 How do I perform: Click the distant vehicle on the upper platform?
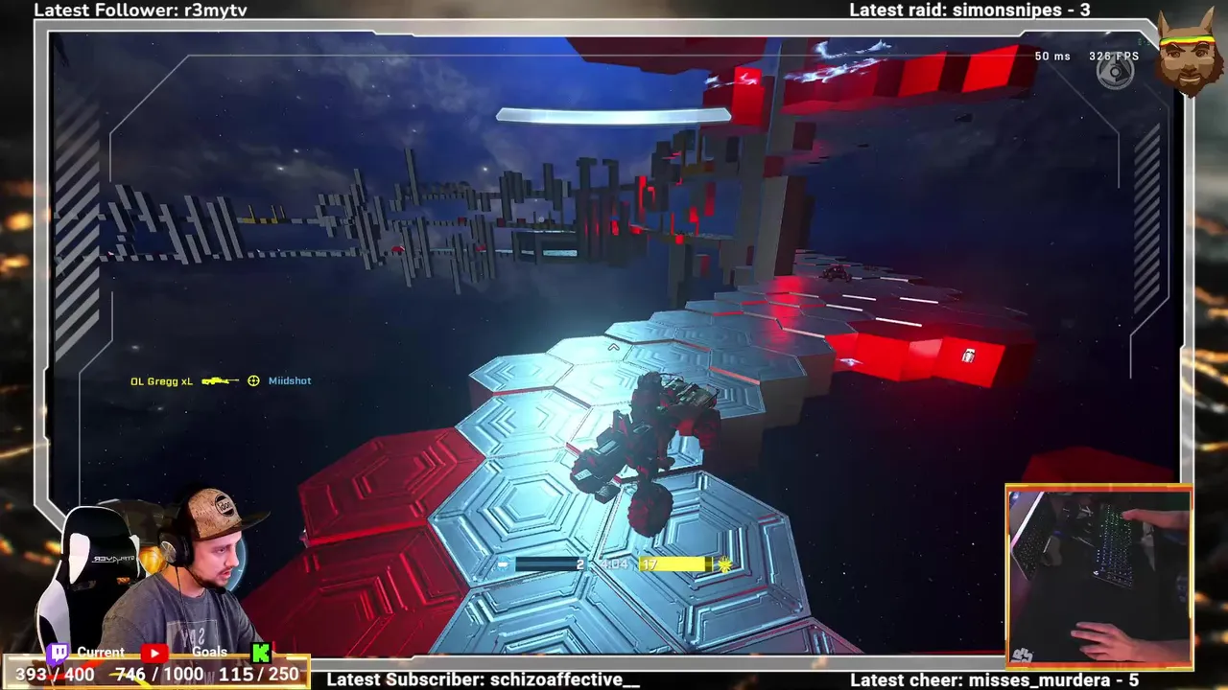tap(836, 273)
